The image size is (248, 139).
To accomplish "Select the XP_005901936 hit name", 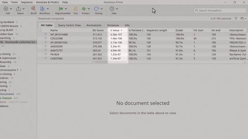I will pyautogui.click(x=59, y=42).
